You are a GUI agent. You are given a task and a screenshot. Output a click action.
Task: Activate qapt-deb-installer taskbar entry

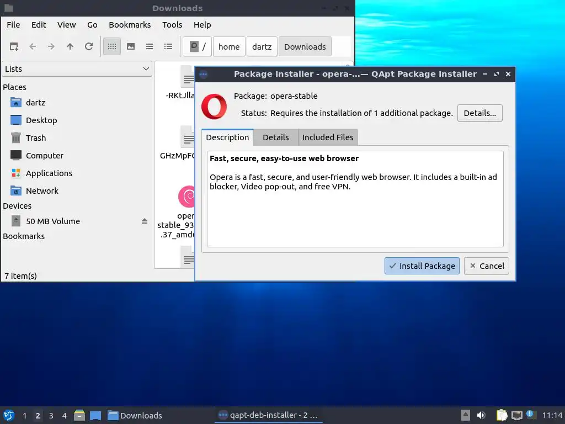[269, 415]
